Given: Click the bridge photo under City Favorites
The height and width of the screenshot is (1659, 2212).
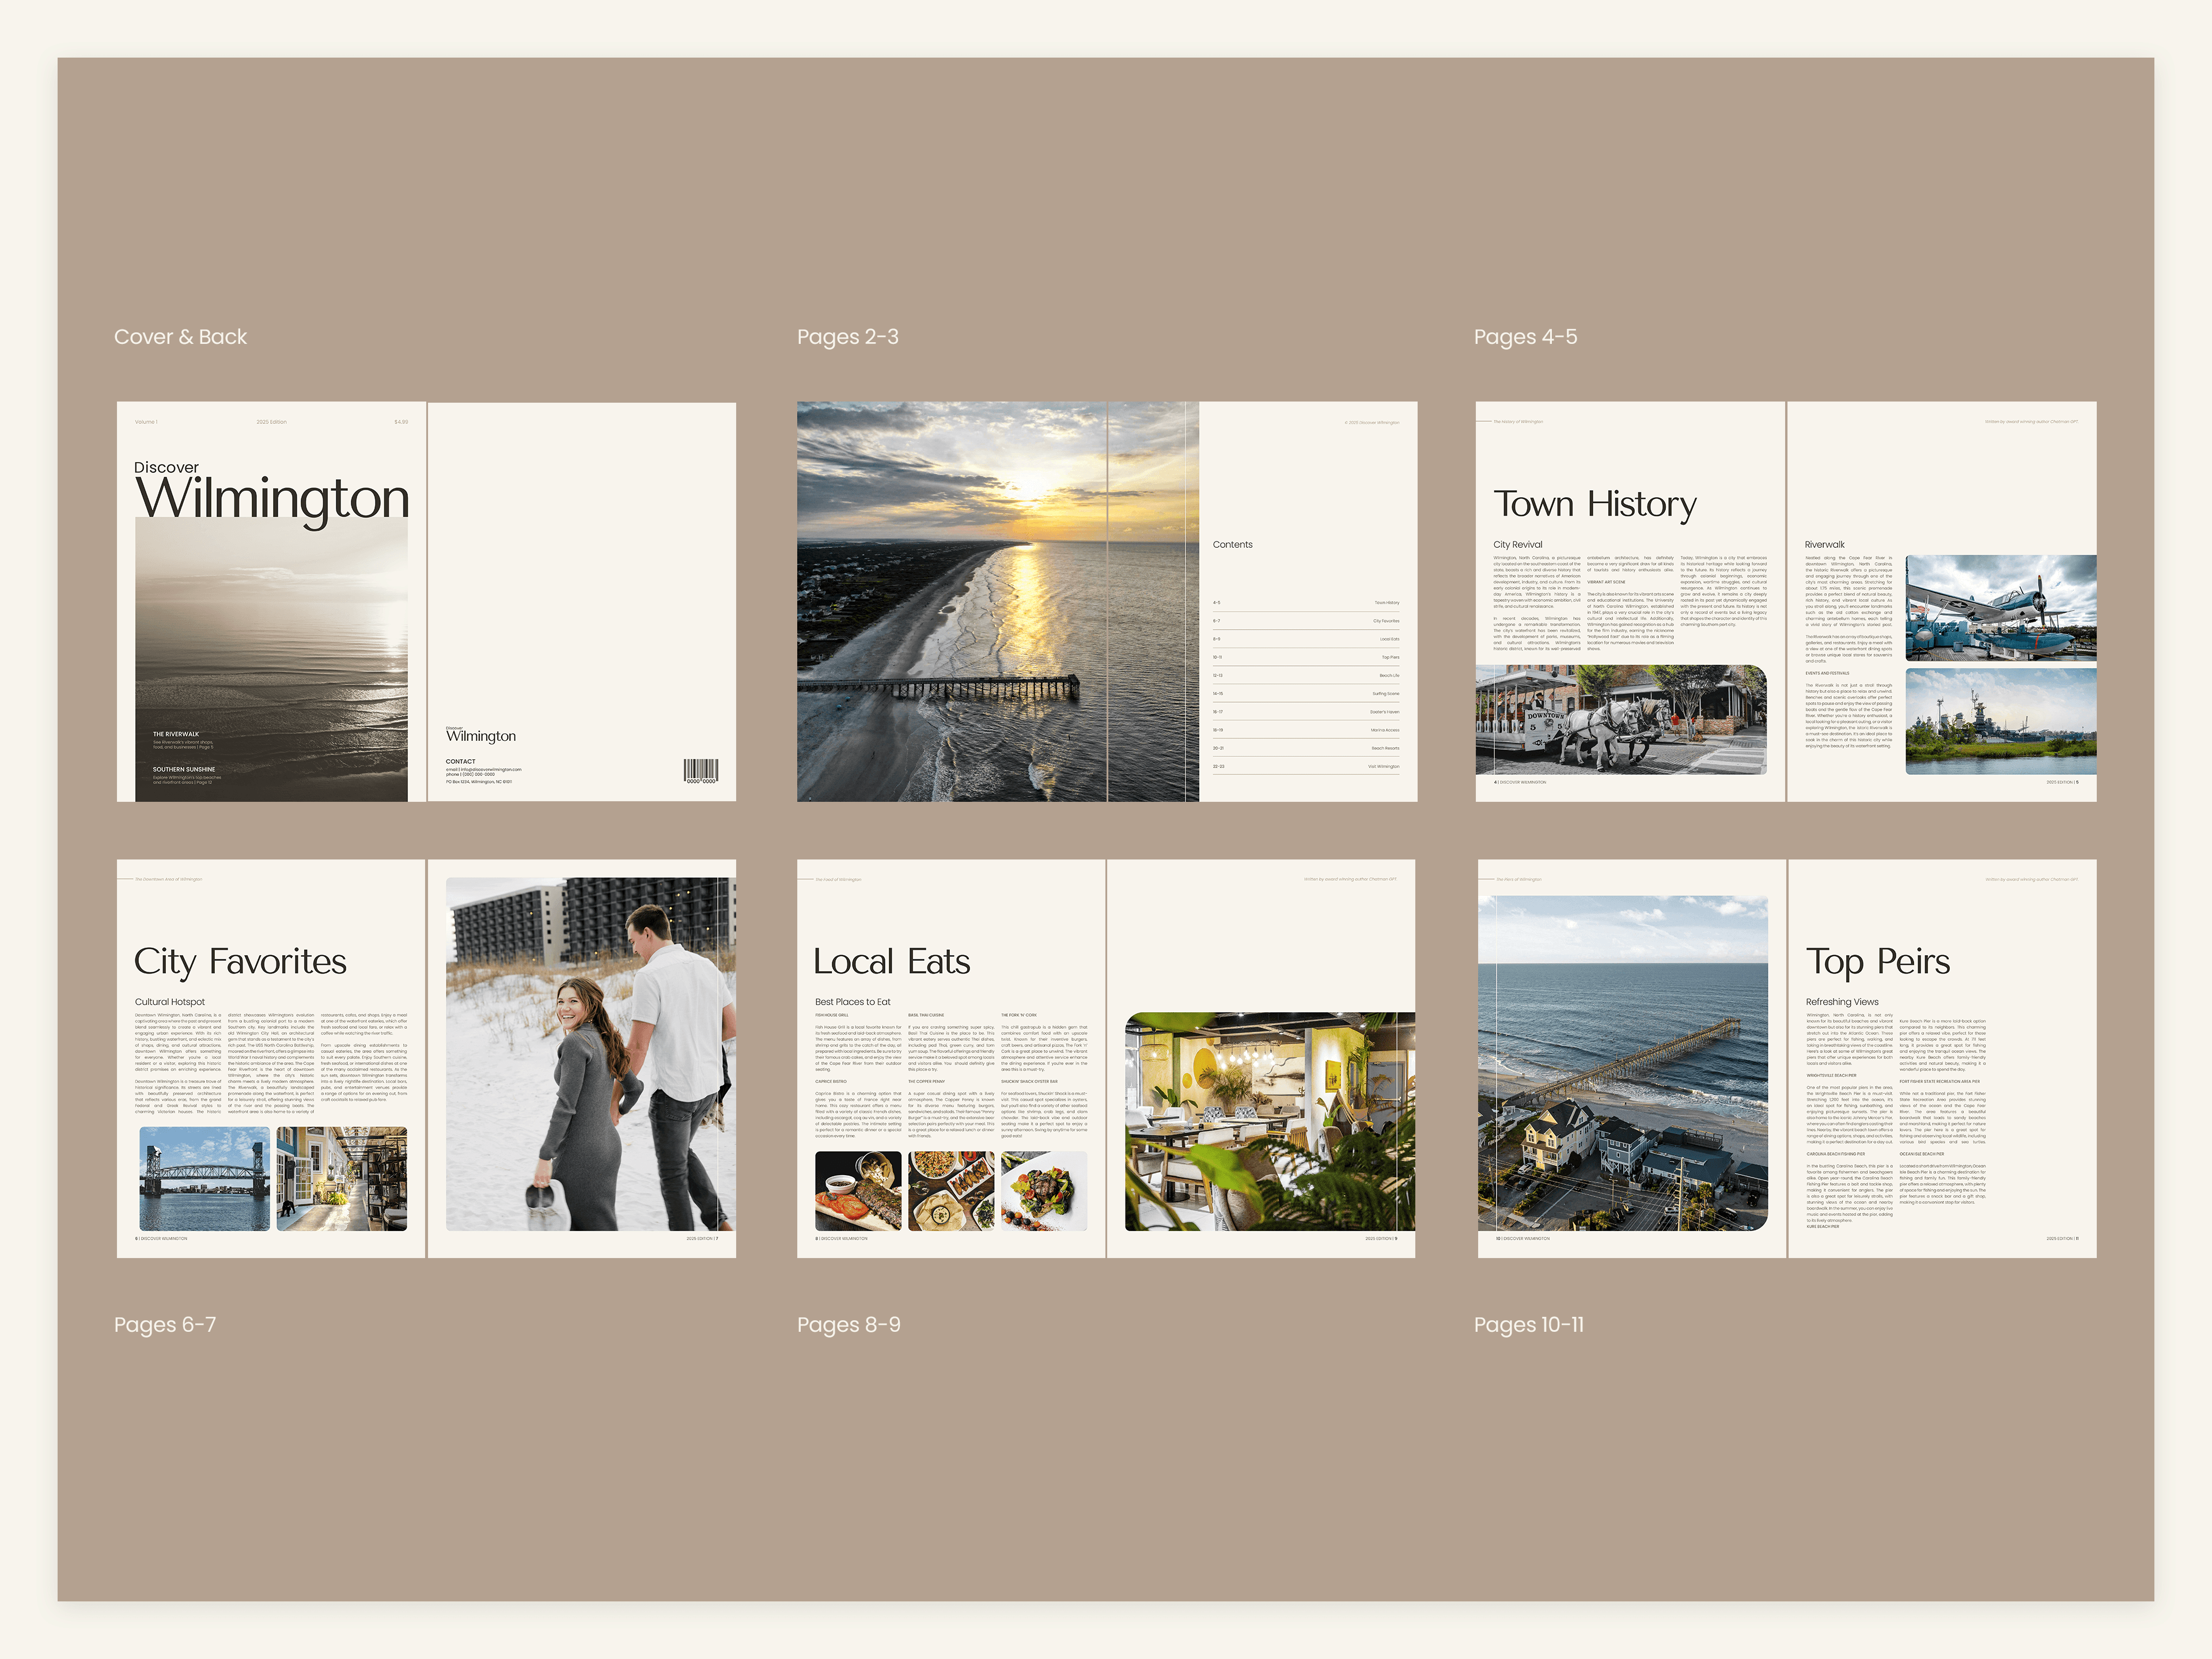Looking at the screenshot, I should [x=204, y=1178].
